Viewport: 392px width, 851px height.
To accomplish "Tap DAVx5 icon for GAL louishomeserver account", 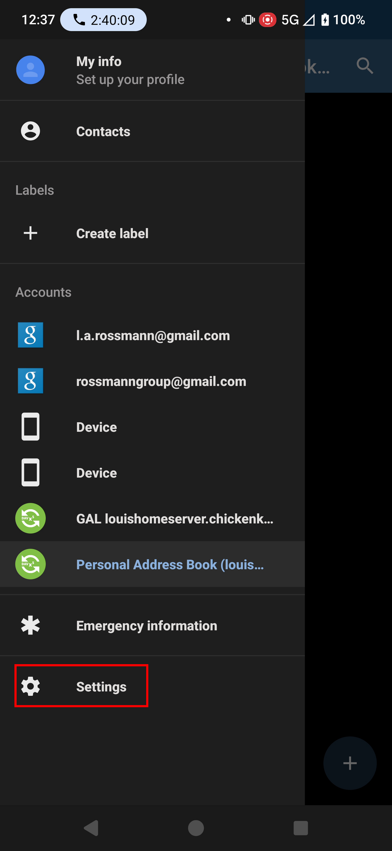I will click(x=30, y=518).
